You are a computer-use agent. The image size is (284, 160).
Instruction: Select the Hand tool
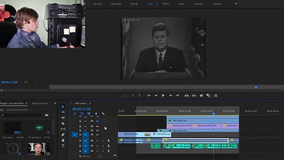pyautogui.click(x=63, y=140)
